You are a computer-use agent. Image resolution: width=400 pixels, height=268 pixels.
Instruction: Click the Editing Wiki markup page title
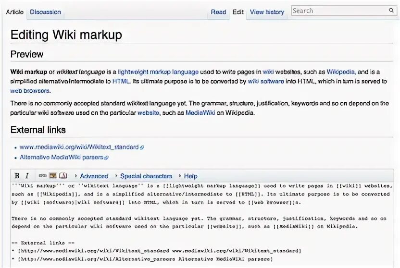pyautogui.click(x=66, y=35)
